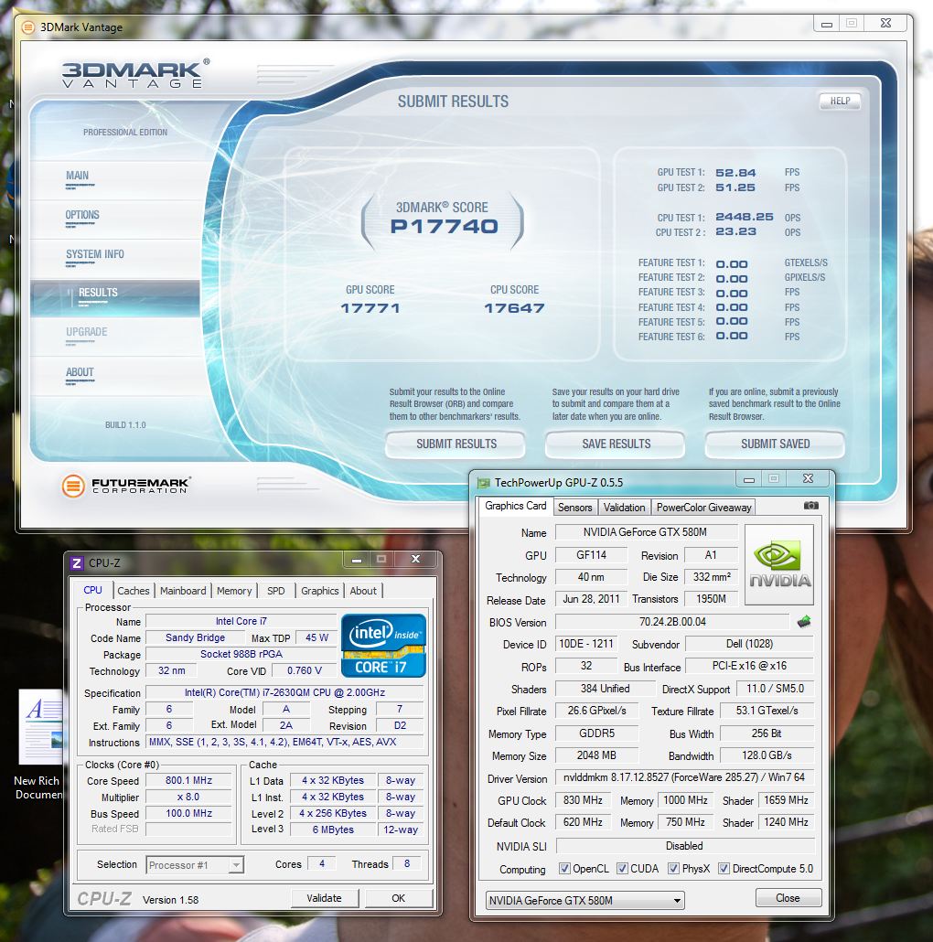
Task: Open the Processor #1 selection dropdown
Action: (x=195, y=865)
